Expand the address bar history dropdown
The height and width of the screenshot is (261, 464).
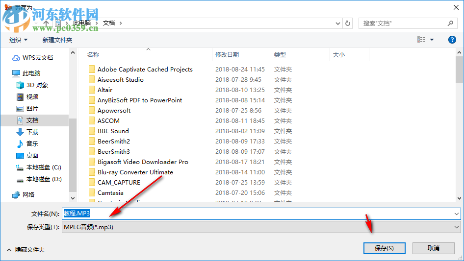pos(337,24)
